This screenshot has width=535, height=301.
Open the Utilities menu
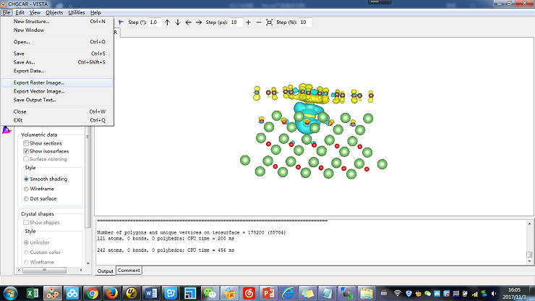tap(76, 12)
